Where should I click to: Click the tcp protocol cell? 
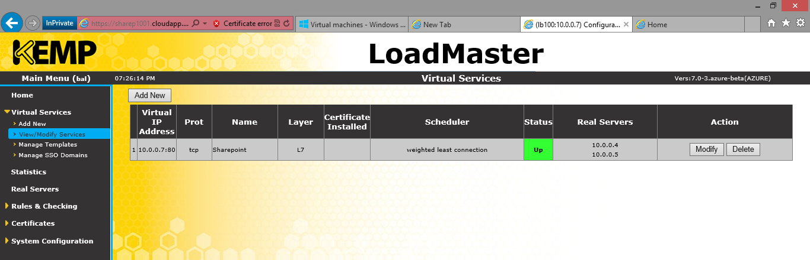tap(194, 150)
